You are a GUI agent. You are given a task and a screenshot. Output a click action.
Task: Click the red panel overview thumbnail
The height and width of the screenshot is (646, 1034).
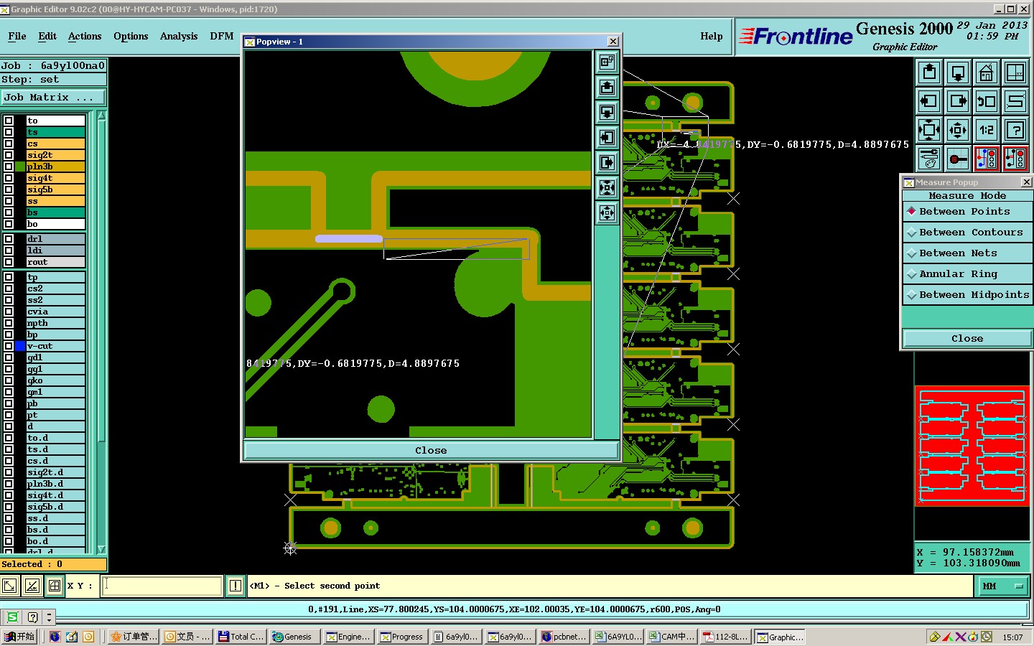[972, 446]
